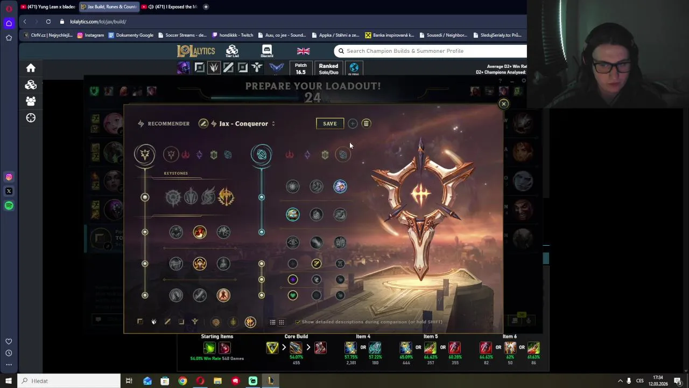
Task: Switch runes to list view
Action: point(273,322)
